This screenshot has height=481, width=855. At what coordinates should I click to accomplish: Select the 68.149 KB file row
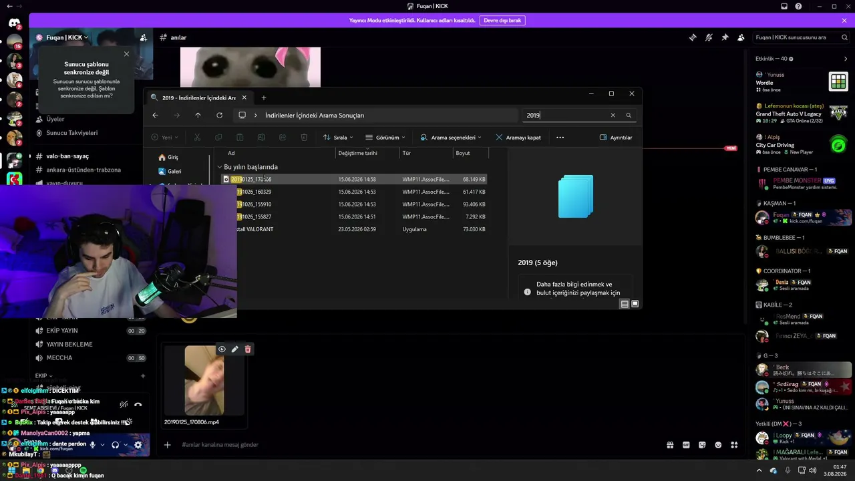coord(354,179)
